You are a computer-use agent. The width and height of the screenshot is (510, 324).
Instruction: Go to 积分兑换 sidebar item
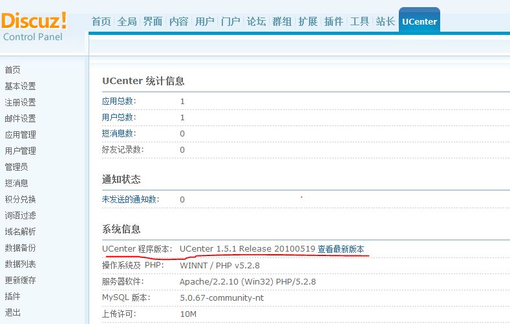20,199
